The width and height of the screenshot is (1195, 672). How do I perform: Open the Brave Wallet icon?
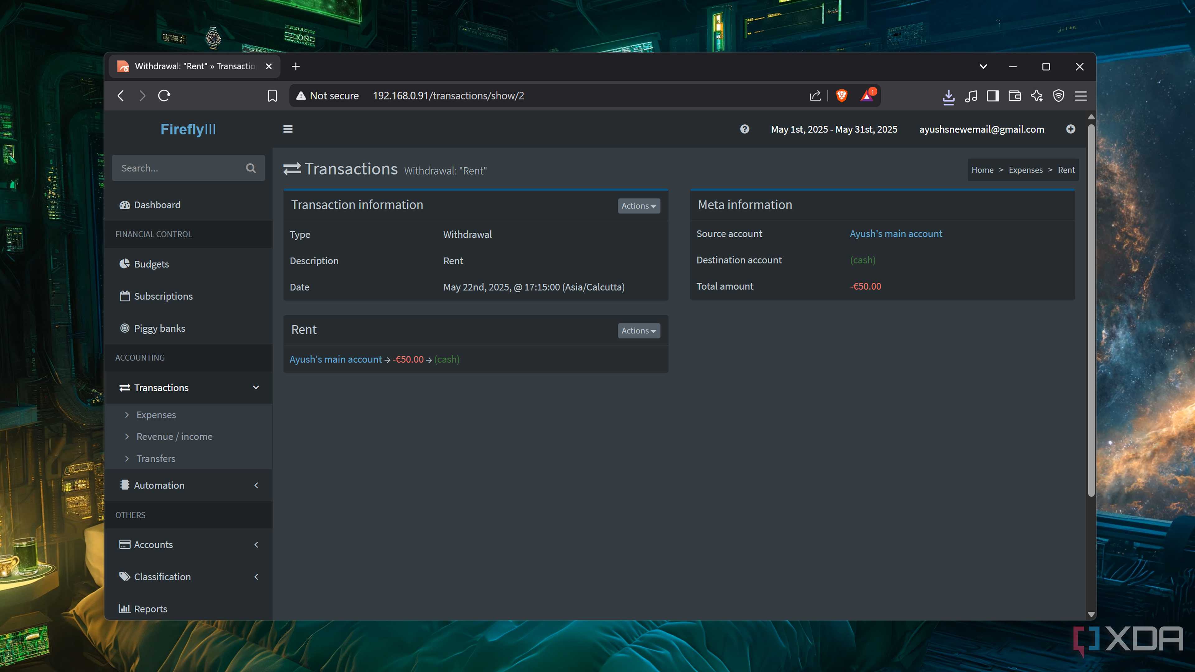(x=1015, y=96)
